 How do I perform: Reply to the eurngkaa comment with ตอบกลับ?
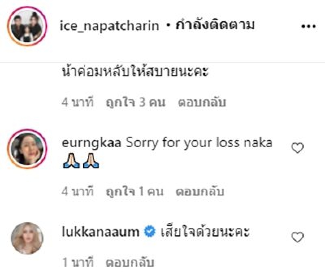[x=200, y=191]
